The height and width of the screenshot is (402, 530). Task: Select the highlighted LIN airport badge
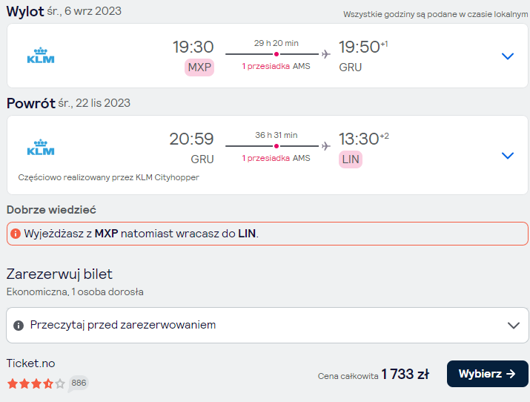351,159
